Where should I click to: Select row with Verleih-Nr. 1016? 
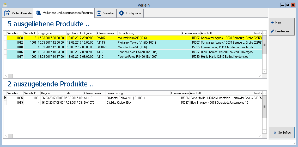[x=133, y=52]
